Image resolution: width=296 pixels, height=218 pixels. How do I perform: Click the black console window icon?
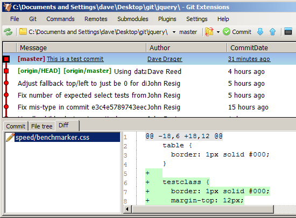point(288,32)
